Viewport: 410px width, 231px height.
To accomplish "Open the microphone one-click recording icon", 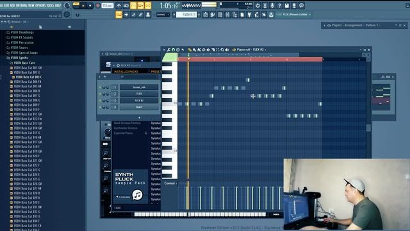I will coord(272,5).
